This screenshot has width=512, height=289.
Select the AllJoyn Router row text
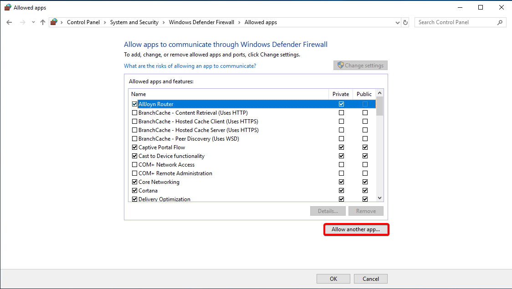point(156,104)
